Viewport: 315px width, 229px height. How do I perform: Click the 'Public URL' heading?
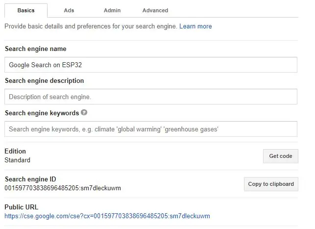[21, 207]
